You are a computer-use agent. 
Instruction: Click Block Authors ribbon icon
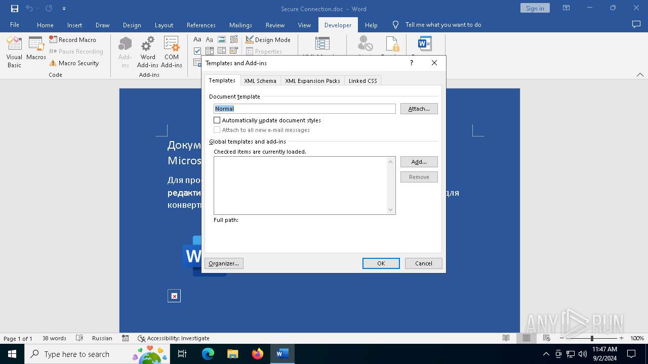coord(366,44)
